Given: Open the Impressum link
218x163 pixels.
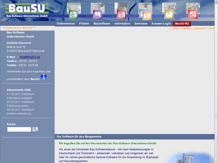Looking at the screenshot, I should tap(200, 28).
